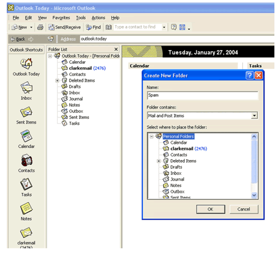
Task: Select Outbox in the Folder List
Action: point(76,111)
